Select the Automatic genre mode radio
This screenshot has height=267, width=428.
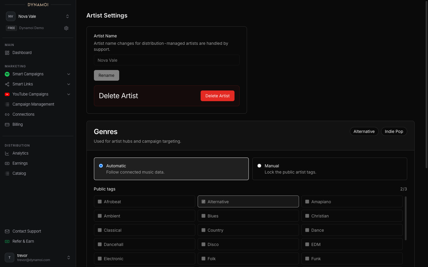(101, 166)
